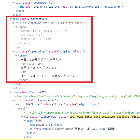Select the br class="br" under open-after

tap(32, 64)
